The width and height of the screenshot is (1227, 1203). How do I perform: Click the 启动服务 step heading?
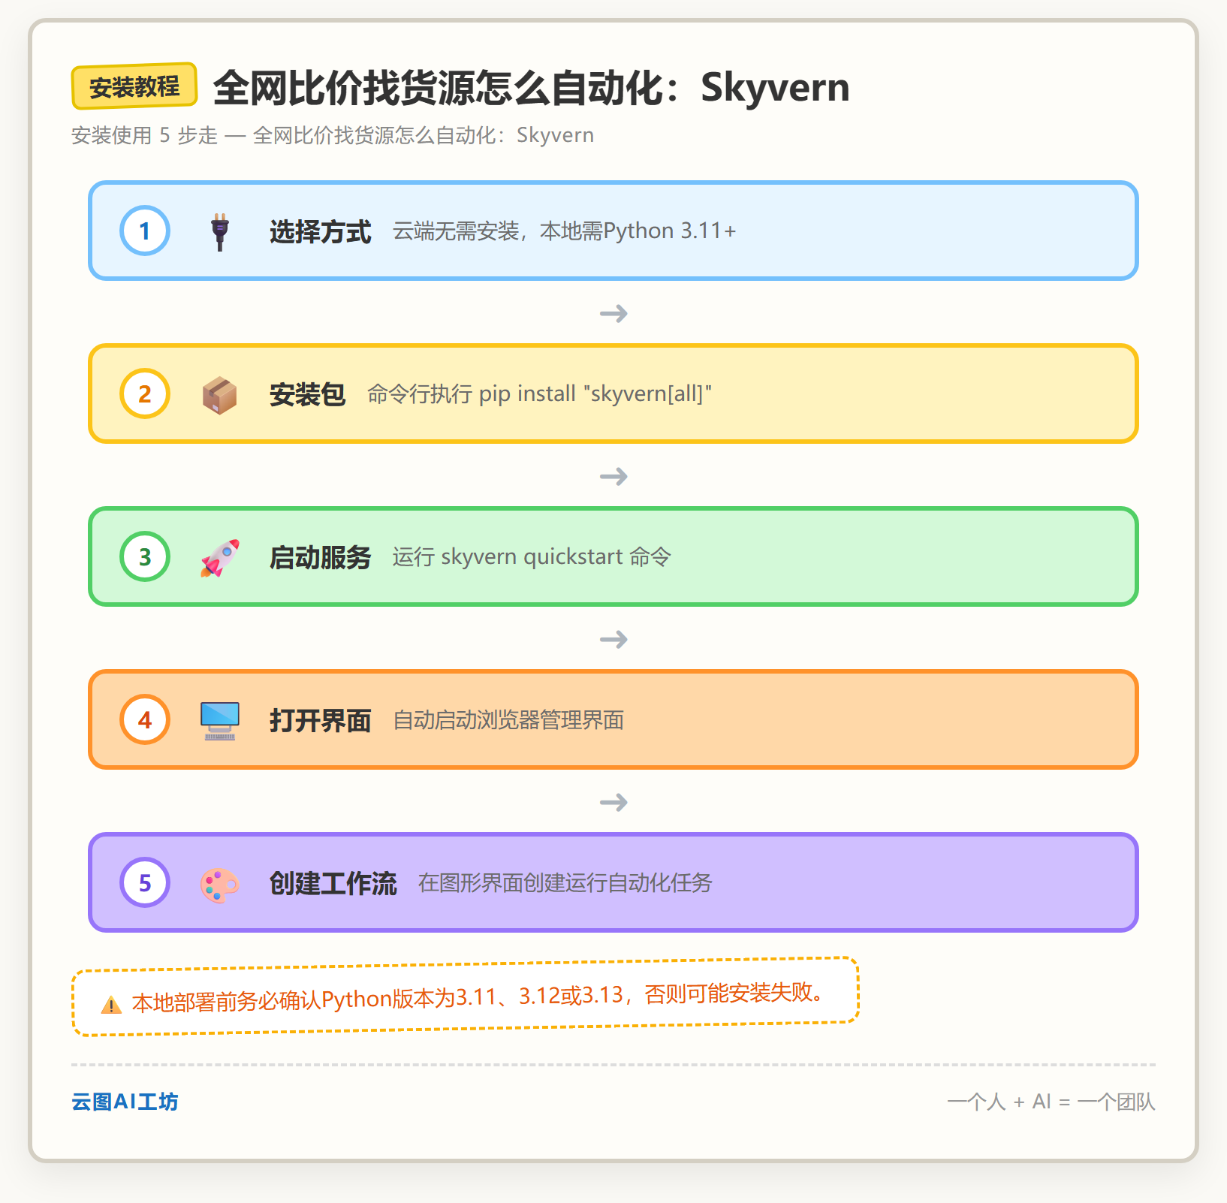321,557
